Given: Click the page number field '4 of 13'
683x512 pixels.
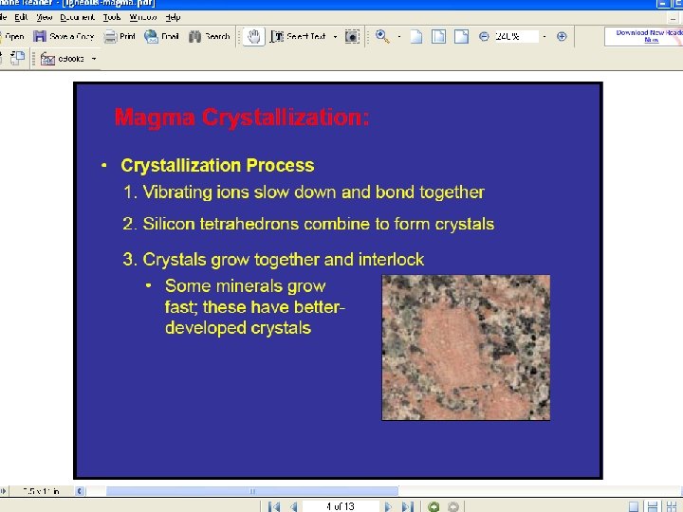Looking at the screenshot, I should (x=341, y=506).
